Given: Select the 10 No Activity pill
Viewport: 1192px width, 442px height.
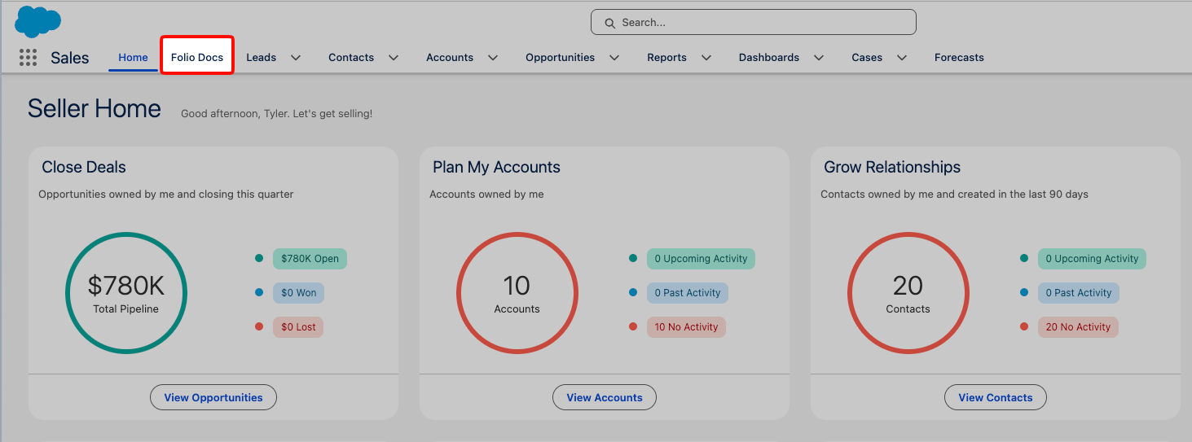Looking at the screenshot, I should [x=686, y=327].
